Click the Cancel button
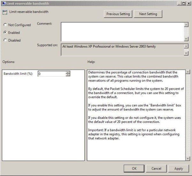Viewport: 192px width, 176px height. coord(156,168)
